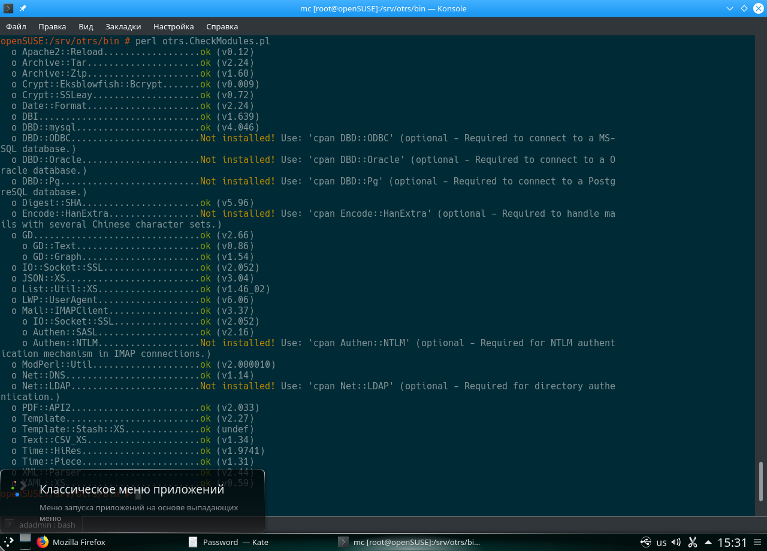Click the 15:31 clock
Viewport: 767px width, 551px height.
tap(732, 543)
